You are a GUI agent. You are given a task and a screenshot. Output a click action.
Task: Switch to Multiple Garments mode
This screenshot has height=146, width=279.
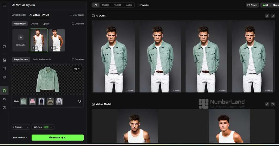(x=42, y=60)
